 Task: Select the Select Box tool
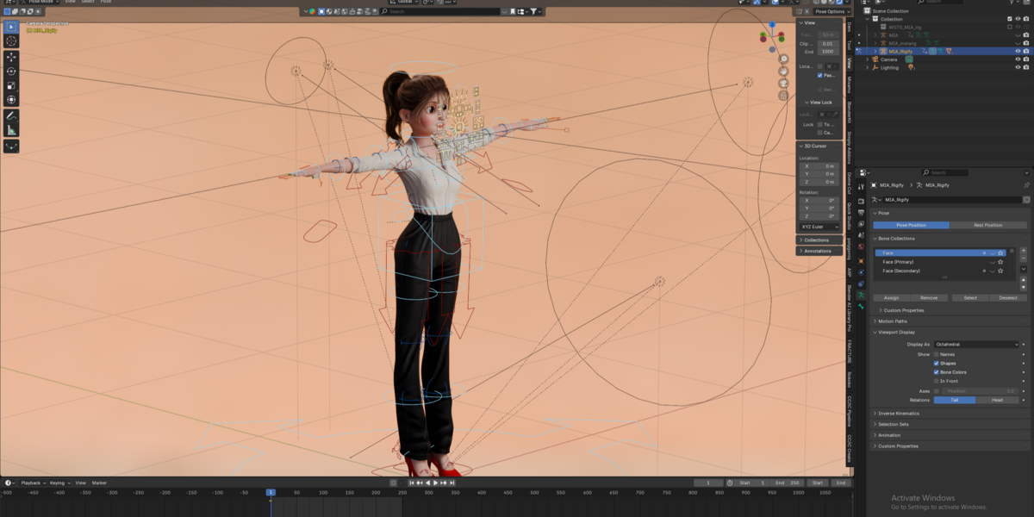pyautogui.click(x=11, y=27)
